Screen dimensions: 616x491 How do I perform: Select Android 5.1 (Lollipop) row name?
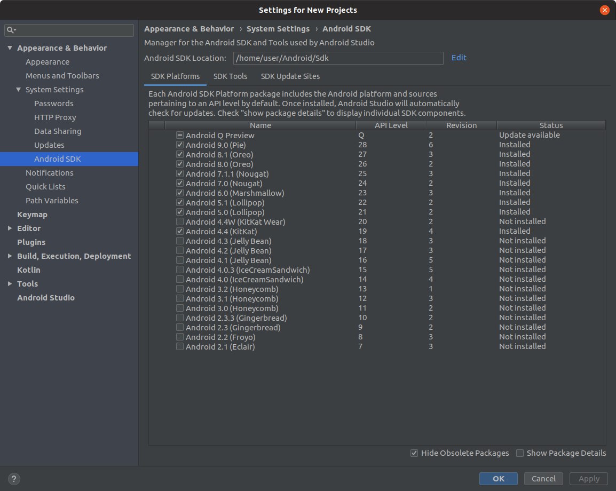(225, 203)
